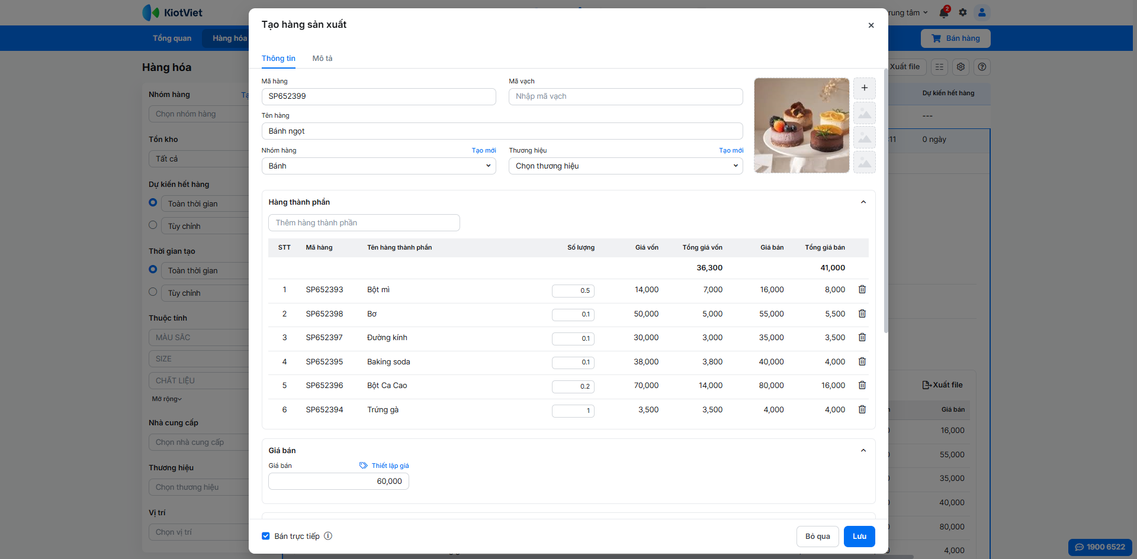Image resolution: width=1137 pixels, height=559 pixels.
Task: Click the dialog's vertical scrollbar
Action: point(886,201)
